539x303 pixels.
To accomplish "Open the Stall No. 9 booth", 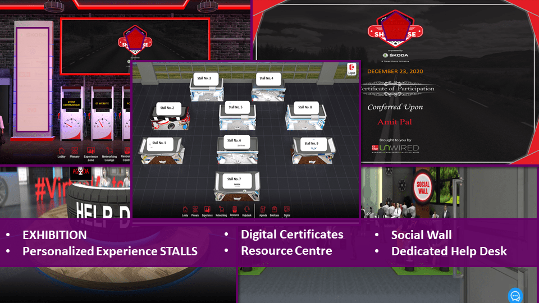I will point(311,144).
